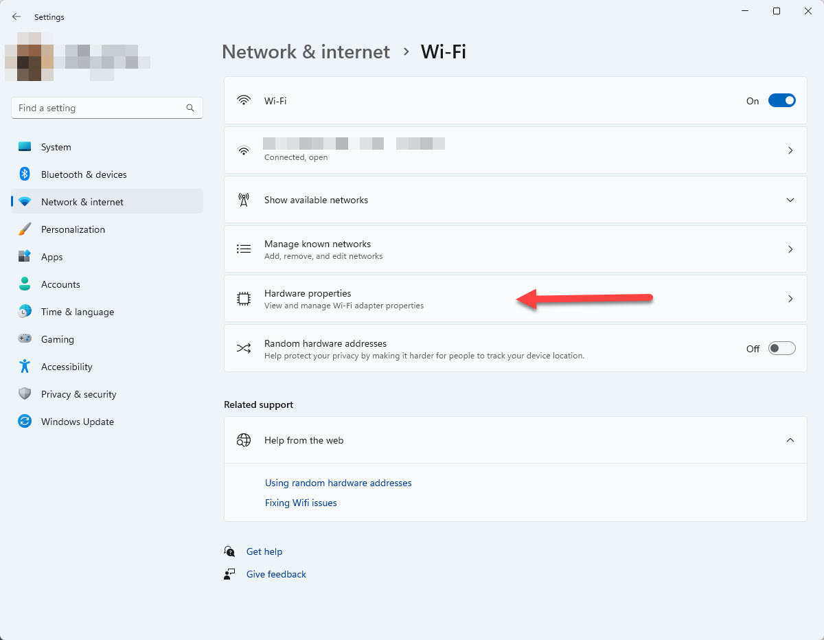Click the Gaming controller icon
The width and height of the screenshot is (824, 640).
point(25,339)
